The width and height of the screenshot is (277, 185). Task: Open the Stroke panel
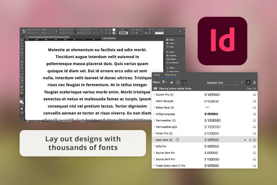point(170,52)
